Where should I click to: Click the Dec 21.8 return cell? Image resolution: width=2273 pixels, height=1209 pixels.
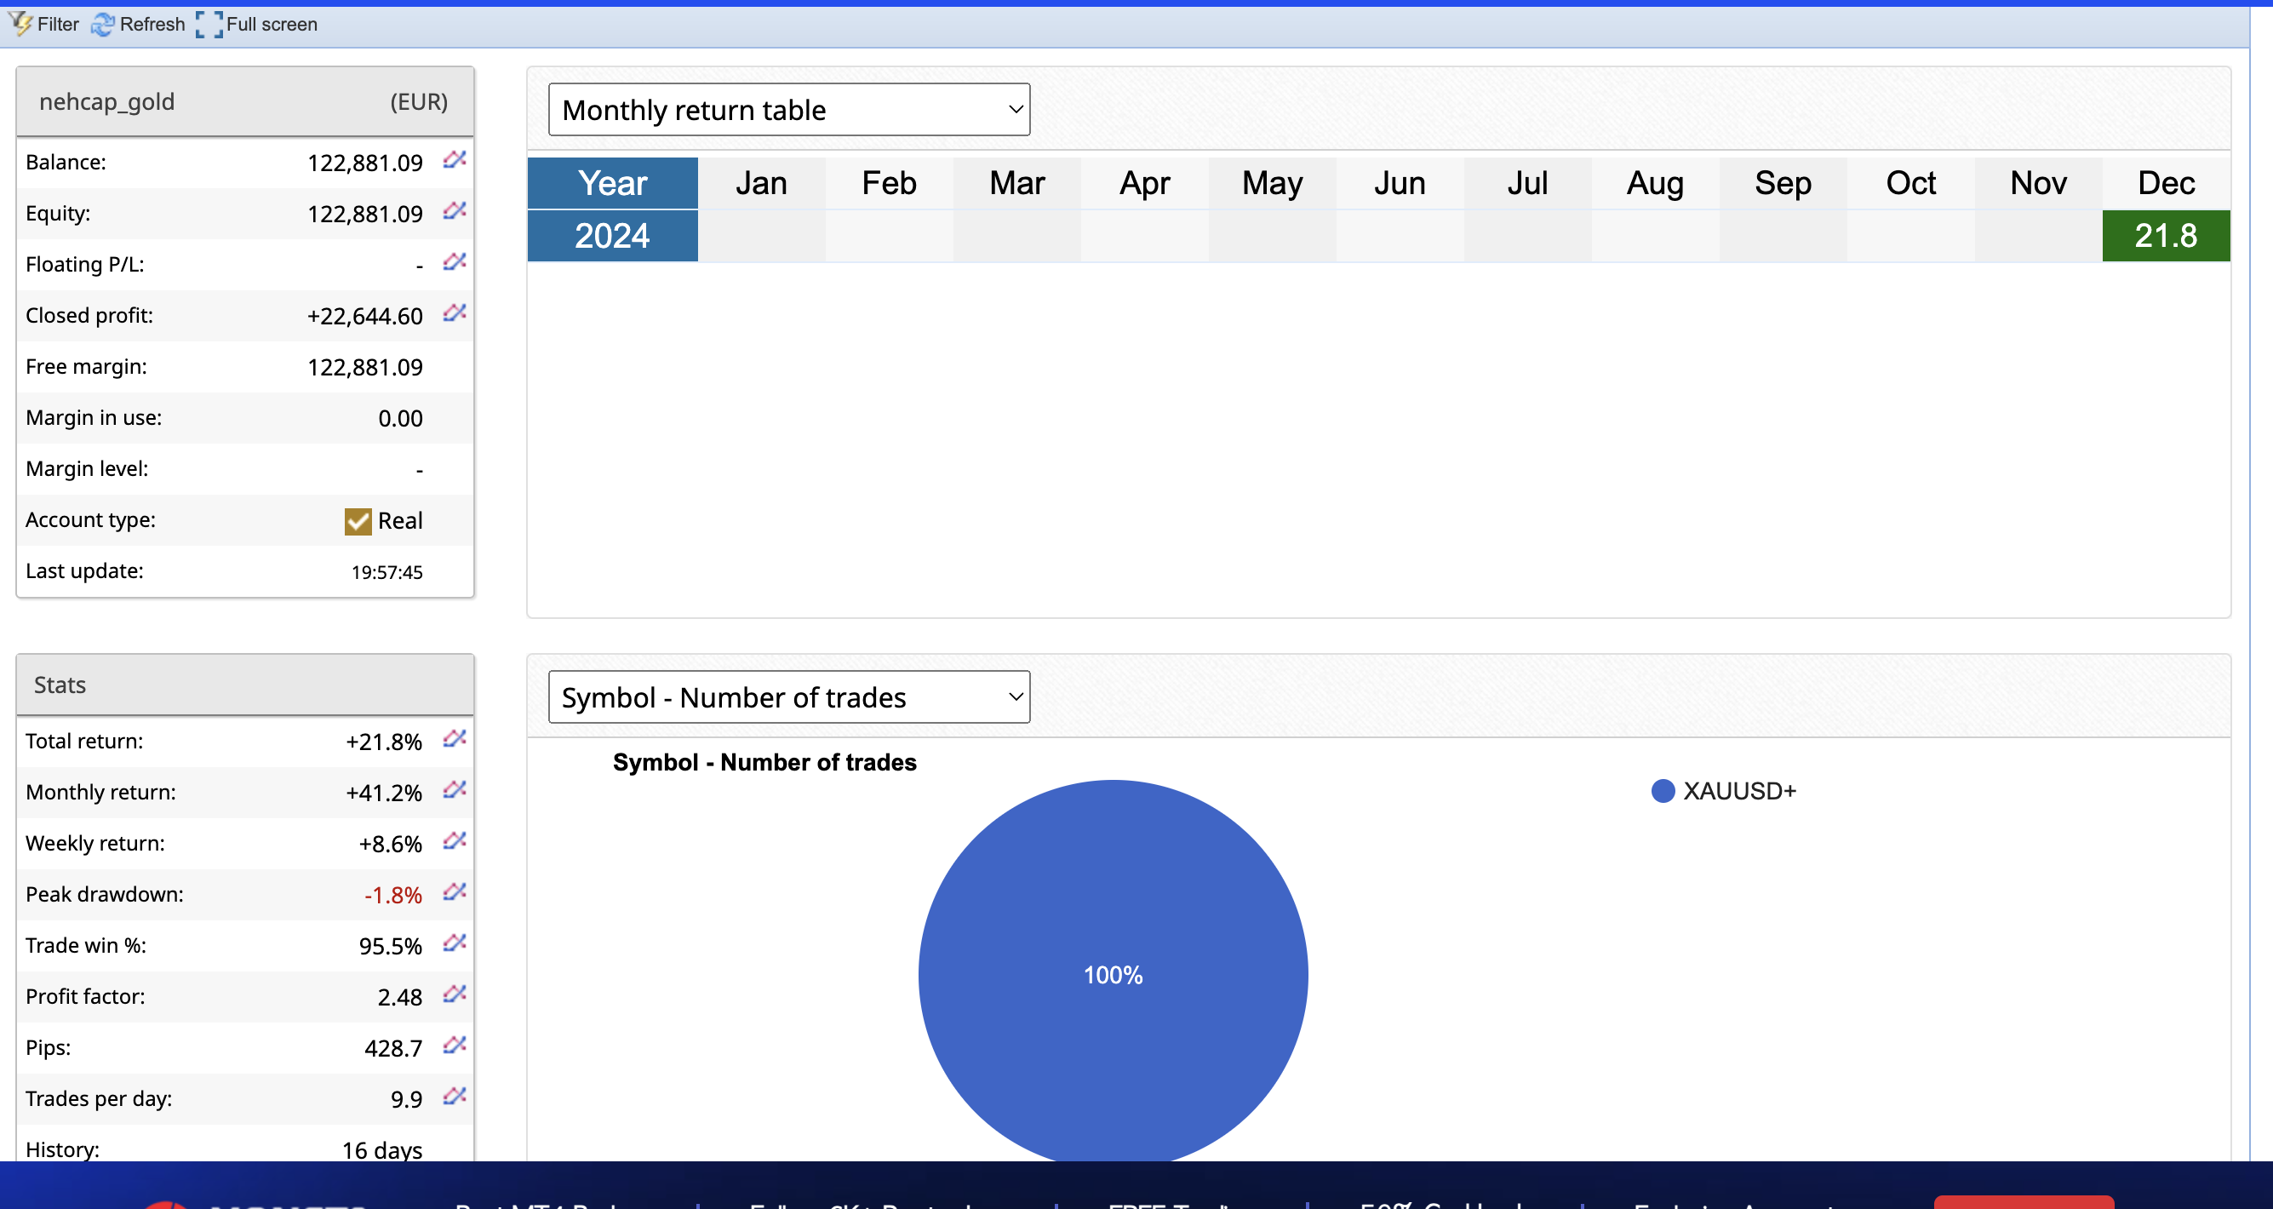point(2165,236)
